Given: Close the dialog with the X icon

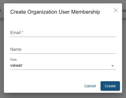Looking at the screenshot, I should (x=116, y=10).
